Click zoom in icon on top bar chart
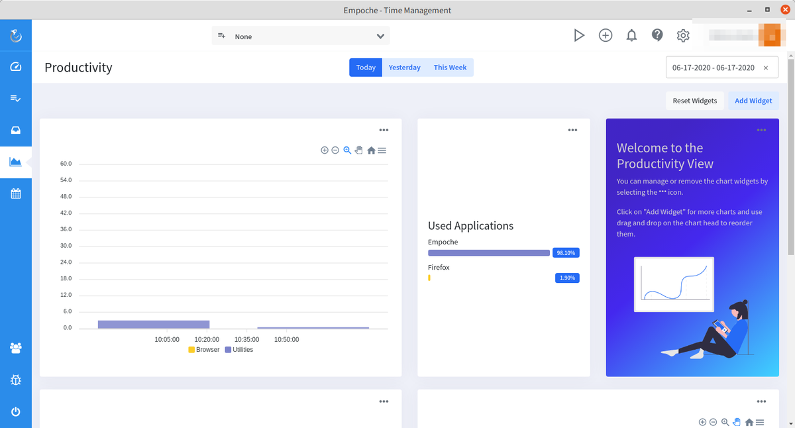This screenshot has height=428, width=795. [325, 150]
